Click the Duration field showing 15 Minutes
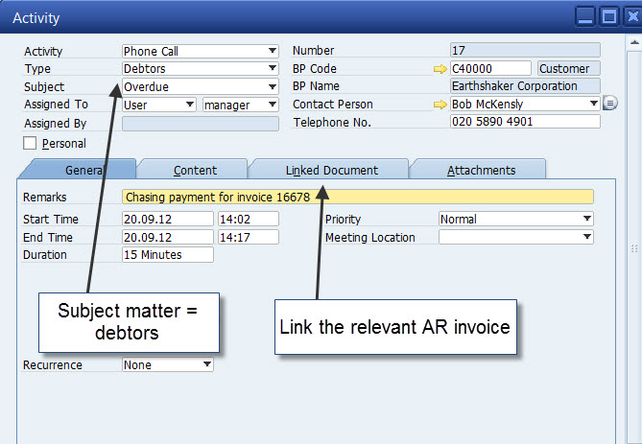This screenshot has width=642, height=444. (168, 255)
